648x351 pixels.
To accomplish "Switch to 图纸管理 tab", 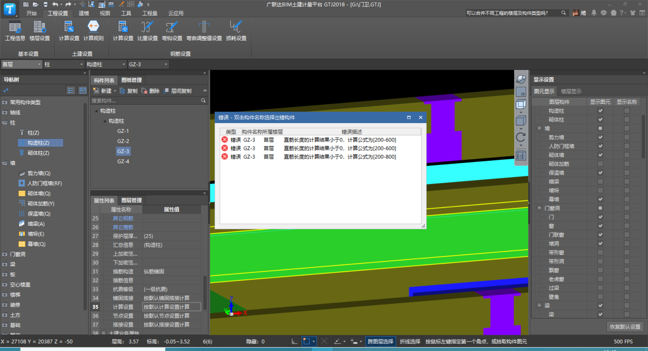I will coord(132,80).
